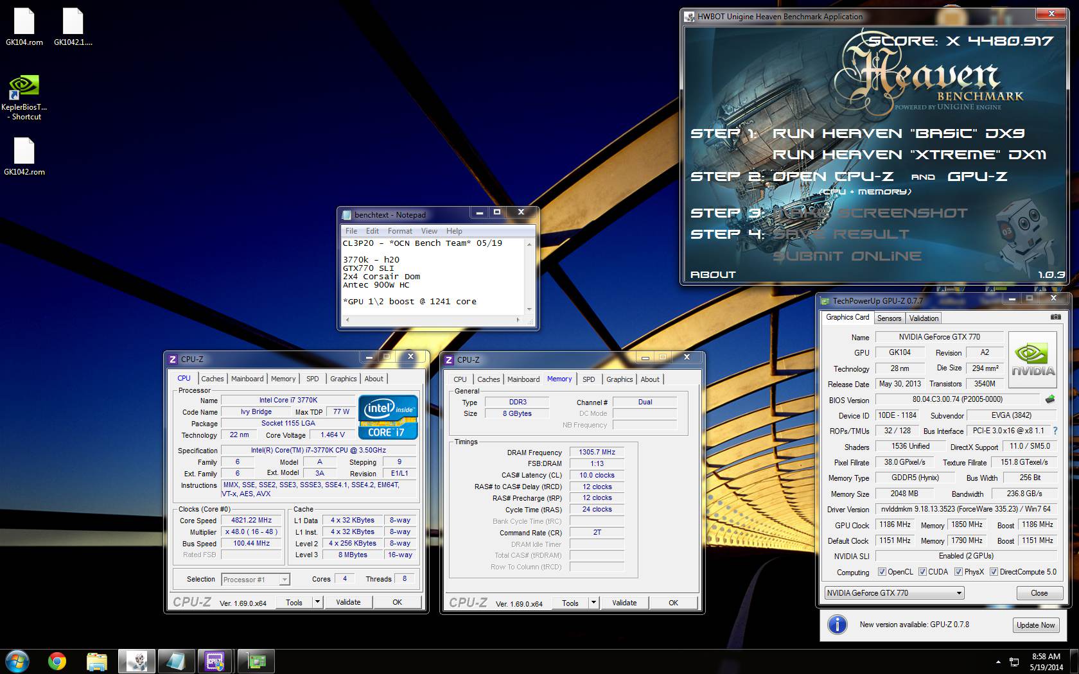Open the Sensors tab in GPU-Z
The height and width of the screenshot is (674, 1079).
(x=890, y=318)
